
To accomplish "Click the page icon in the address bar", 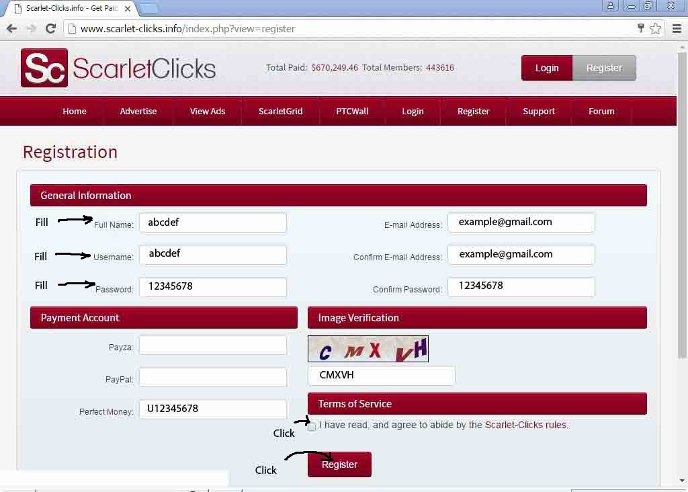I will (x=71, y=28).
